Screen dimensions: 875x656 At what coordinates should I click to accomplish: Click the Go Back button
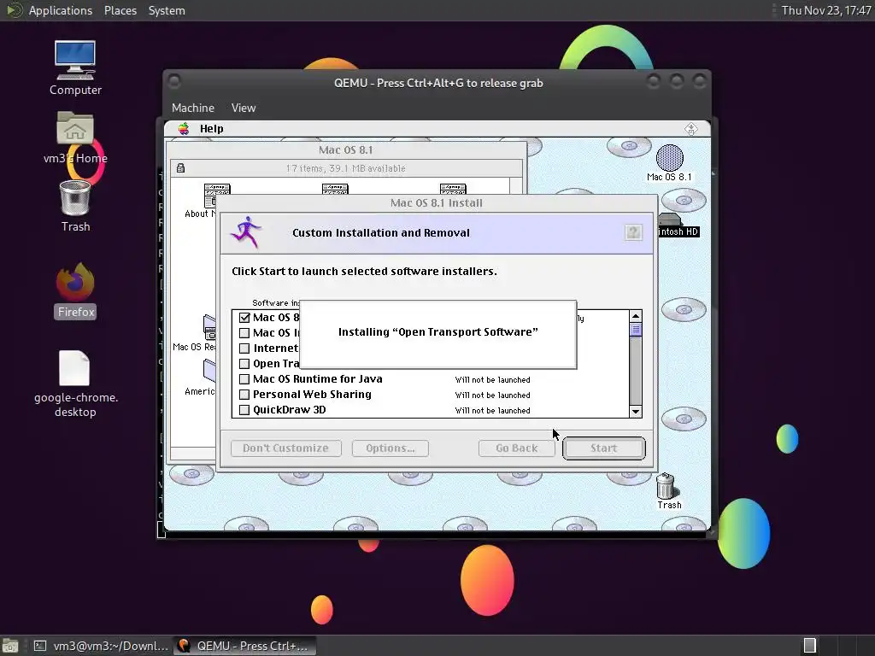coord(517,448)
